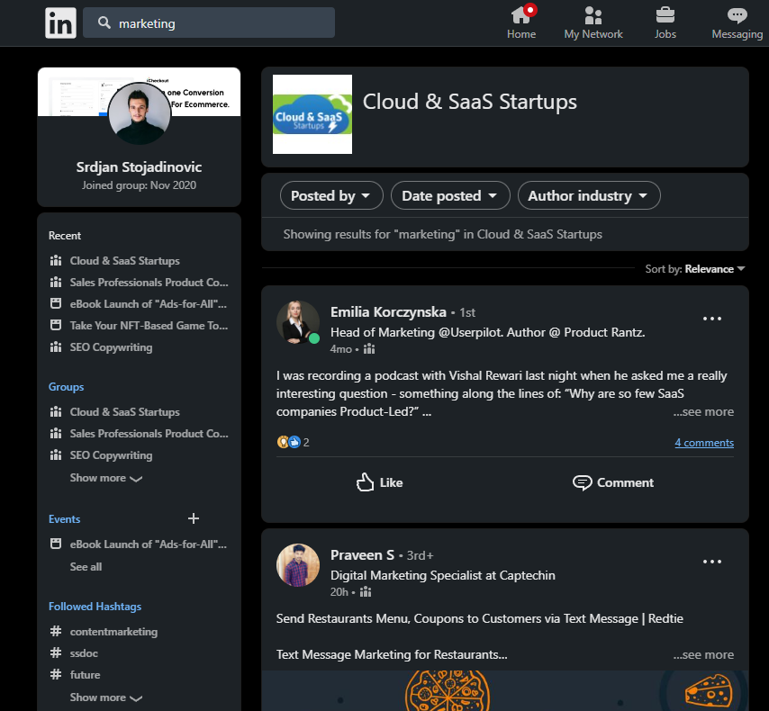This screenshot has width=769, height=711.
Task: Click Head of Marketing @Userpilot headline
Action: tap(487, 332)
